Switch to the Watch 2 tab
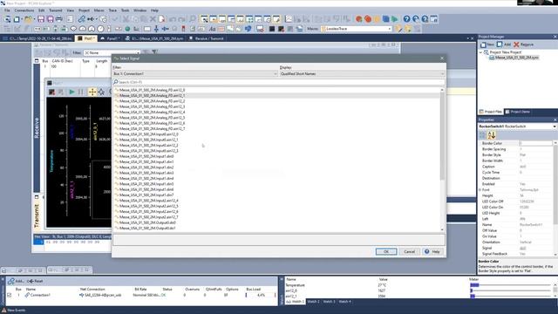The image size is (558, 314). tap(314, 302)
